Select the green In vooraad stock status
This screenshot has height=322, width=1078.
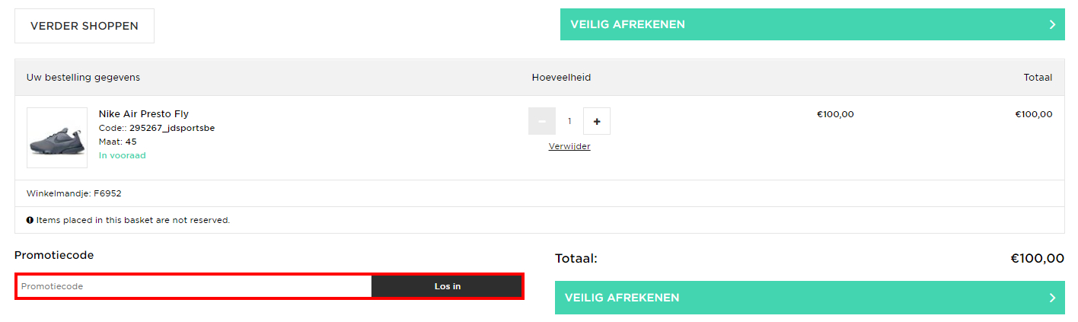click(123, 155)
